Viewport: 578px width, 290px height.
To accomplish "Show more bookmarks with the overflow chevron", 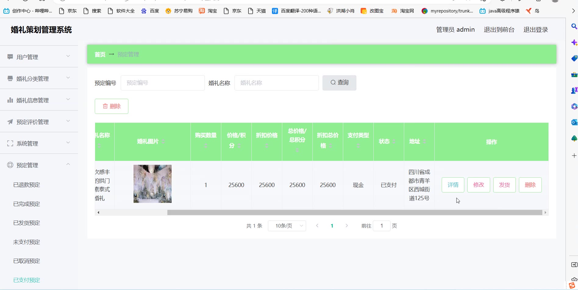I will tap(573, 11).
